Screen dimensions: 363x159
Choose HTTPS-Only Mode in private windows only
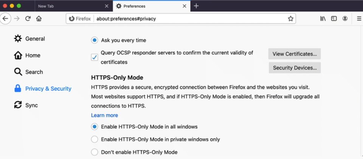(x=95, y=139)
